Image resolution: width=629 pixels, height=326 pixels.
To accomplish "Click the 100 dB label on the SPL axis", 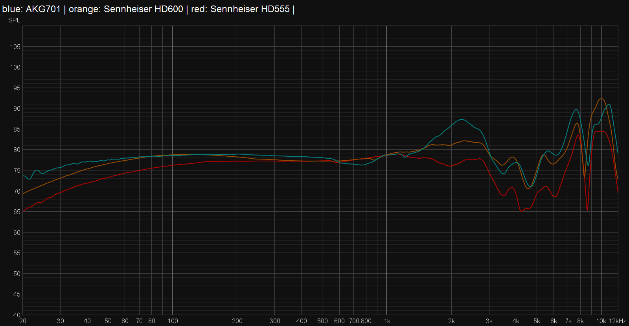I will click(x=15, y=67).
